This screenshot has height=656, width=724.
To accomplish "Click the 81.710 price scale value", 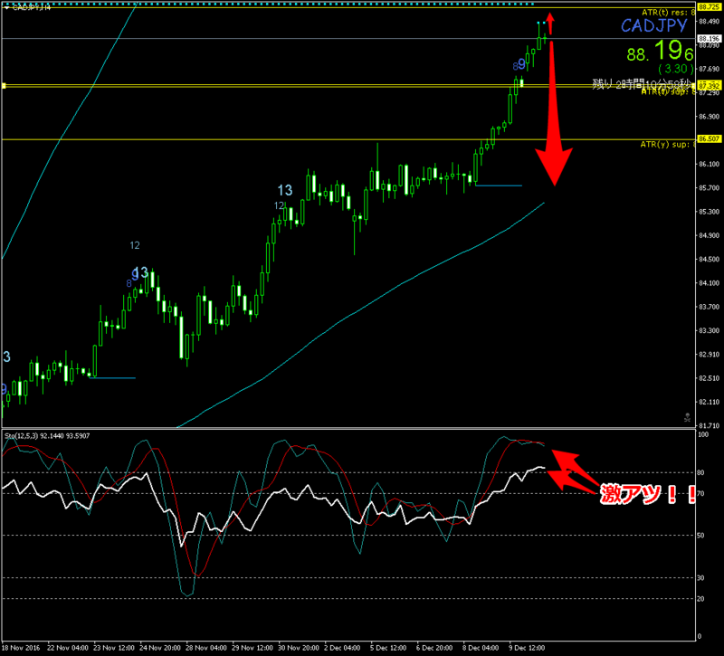I will [709, 425].
